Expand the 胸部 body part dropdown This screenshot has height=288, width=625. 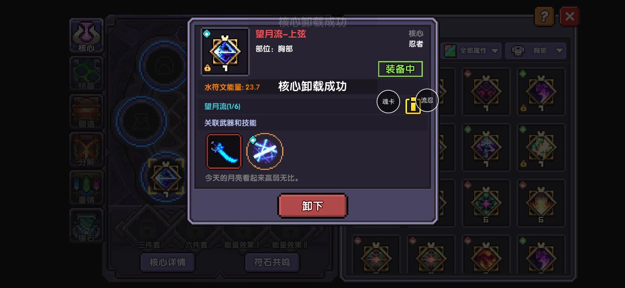pyautogui.click(x=536, y=50)
